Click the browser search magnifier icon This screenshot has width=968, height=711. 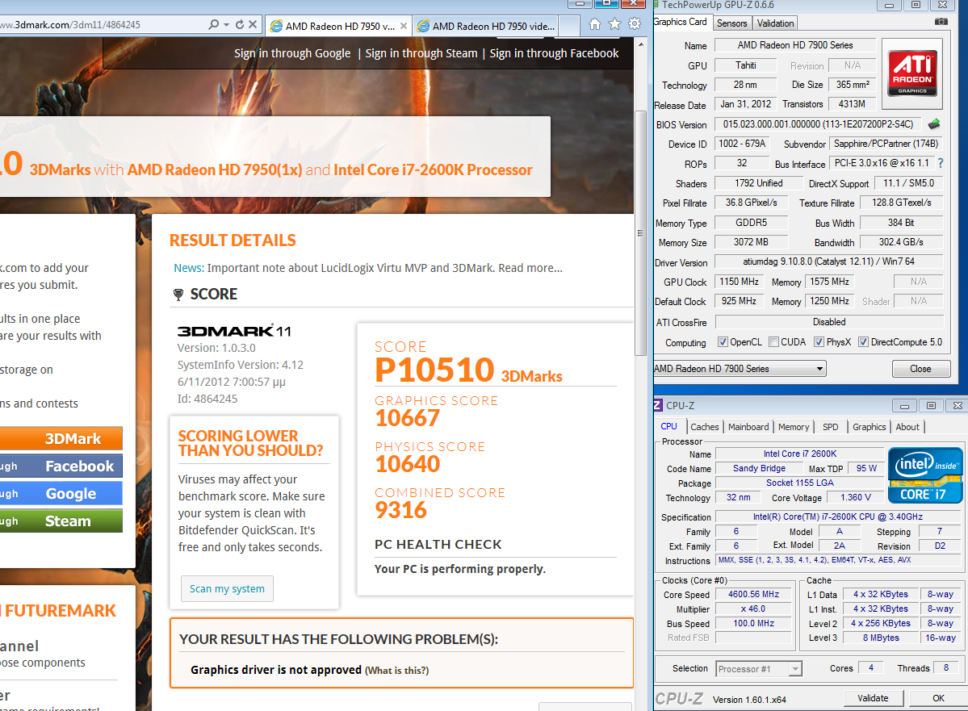click(x=214, y=25)
